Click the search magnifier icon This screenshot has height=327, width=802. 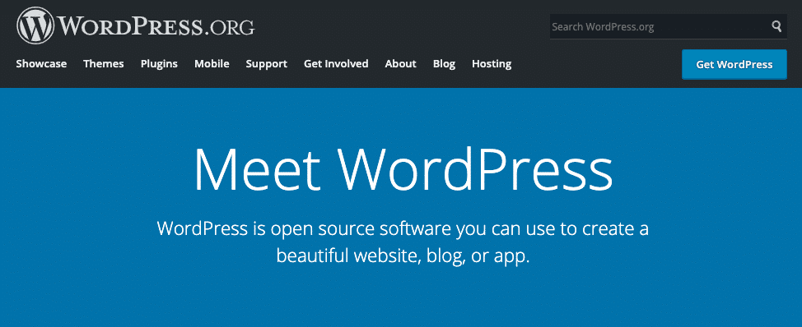point(776,26)
